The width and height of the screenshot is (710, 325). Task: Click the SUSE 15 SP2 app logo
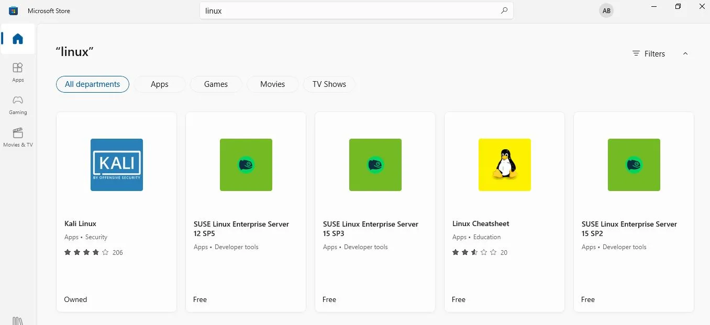coord(634,165)
